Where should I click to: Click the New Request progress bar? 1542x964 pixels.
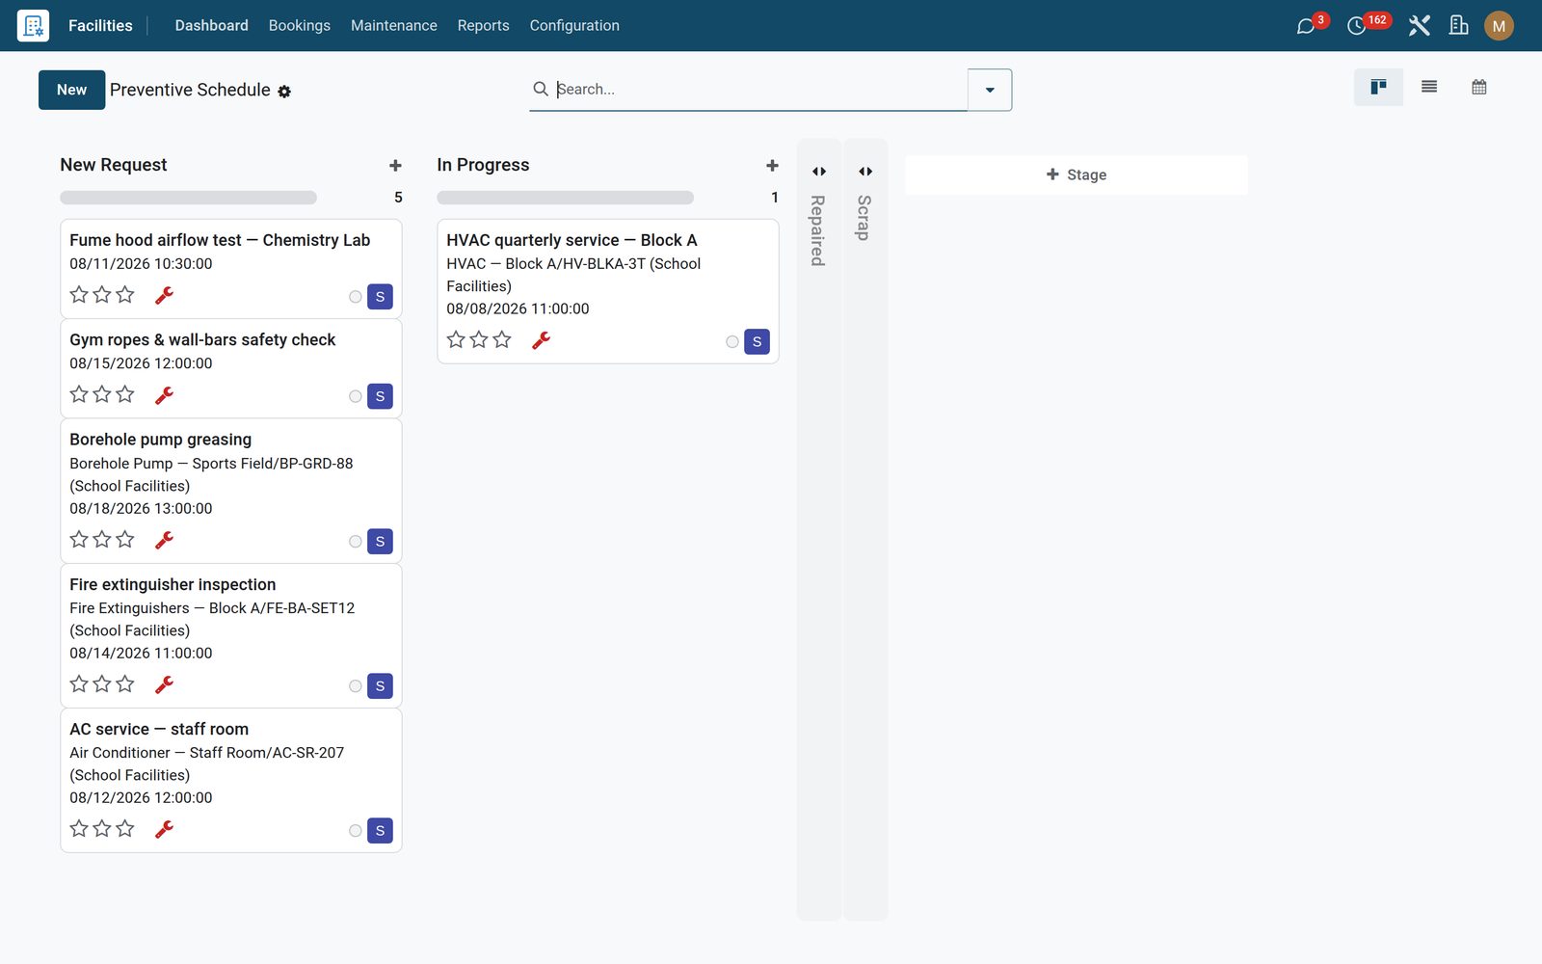(x=188, y=198)
